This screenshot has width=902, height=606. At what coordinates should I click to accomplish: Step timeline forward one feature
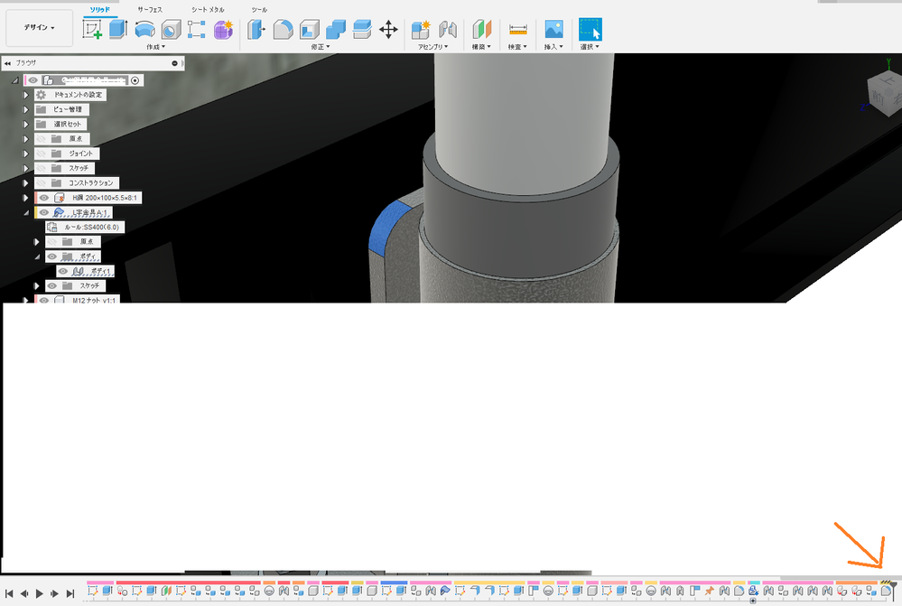(55, 593)
